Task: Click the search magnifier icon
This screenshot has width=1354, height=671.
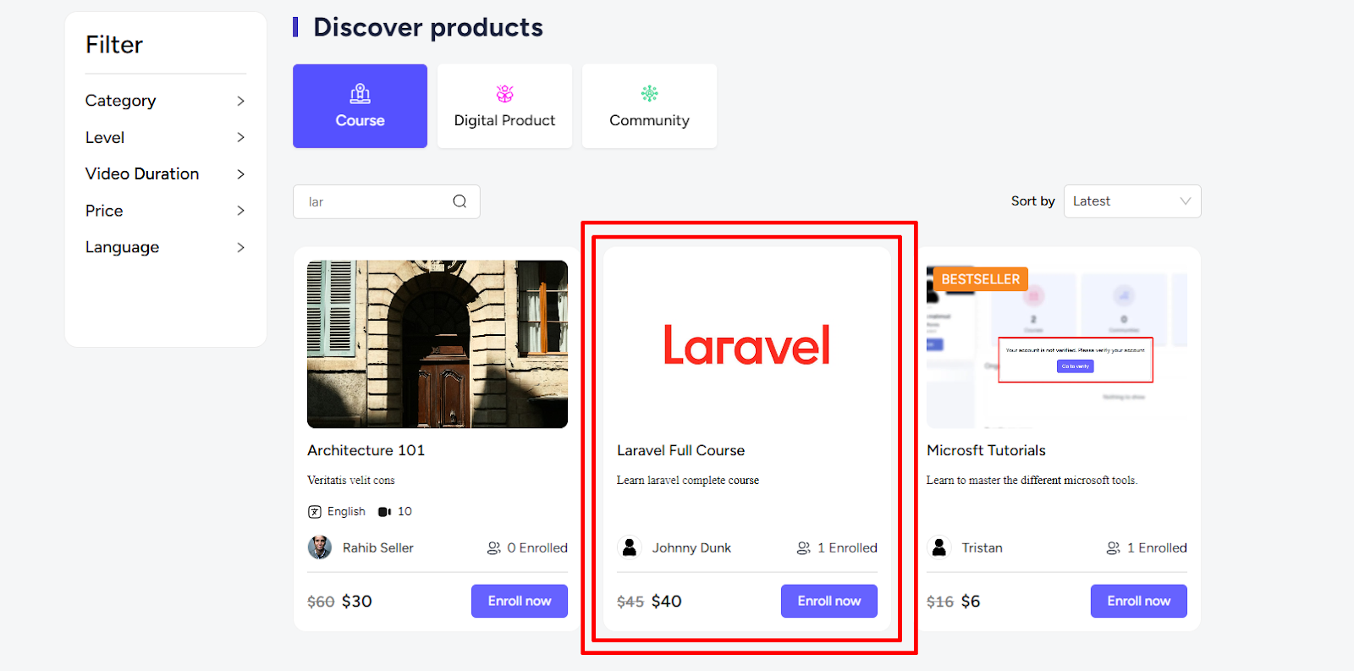Action: [x=460, y=201]
